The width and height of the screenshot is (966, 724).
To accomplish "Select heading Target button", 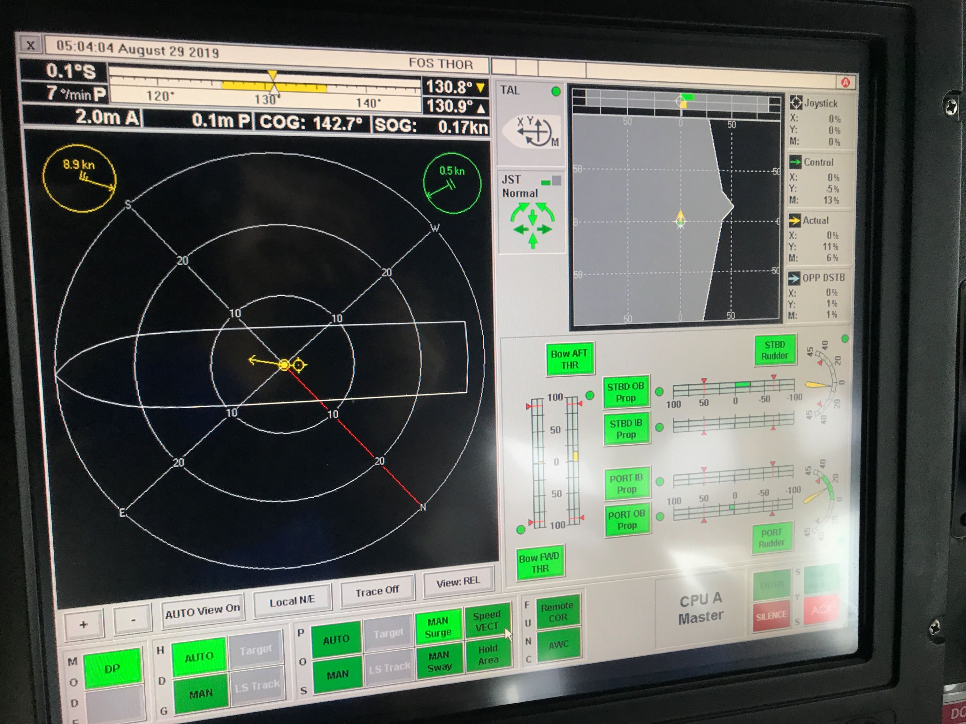I will pyautogui.click(x=256, y=650).
